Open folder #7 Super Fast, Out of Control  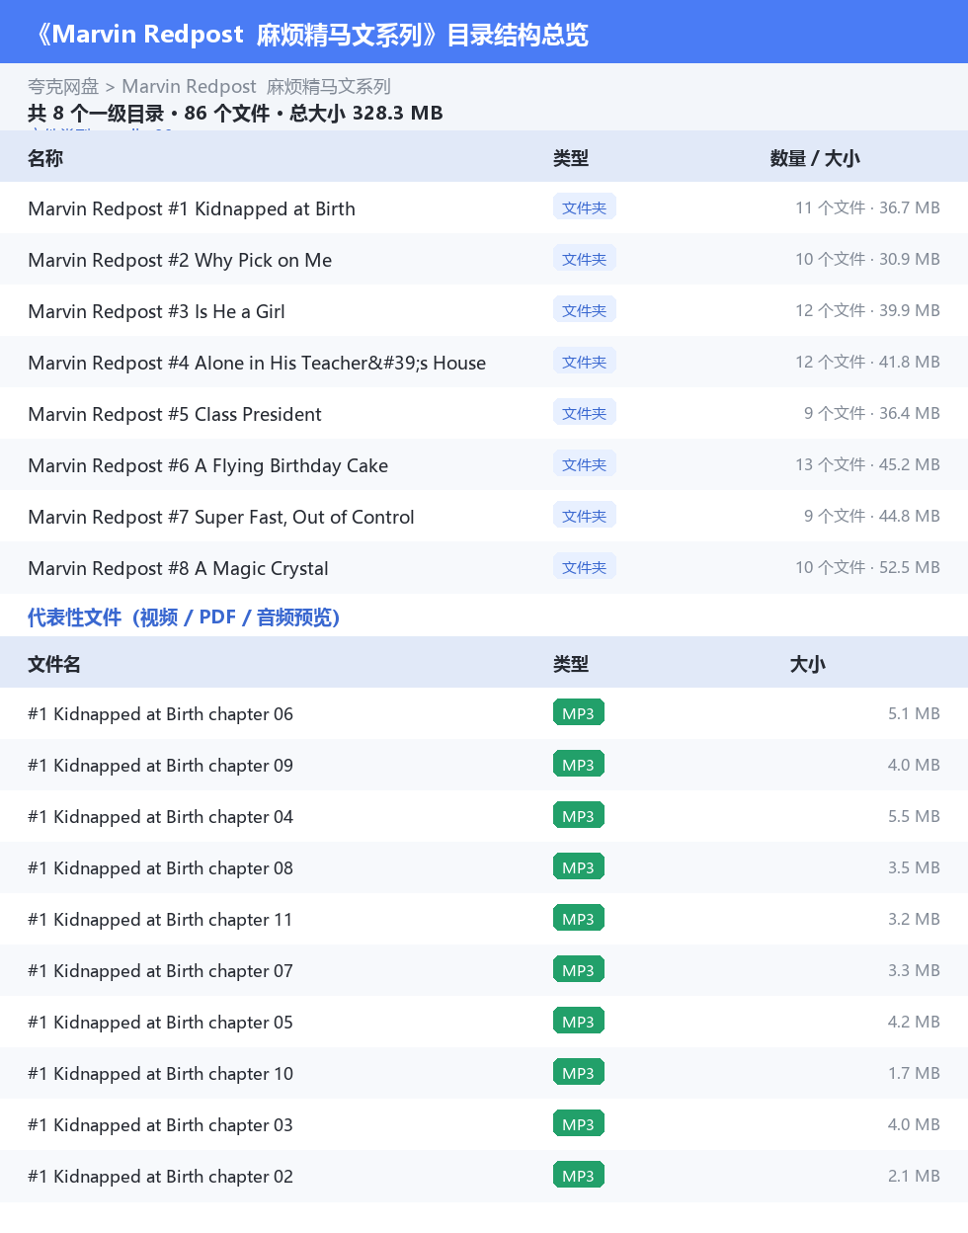point(221,517)
